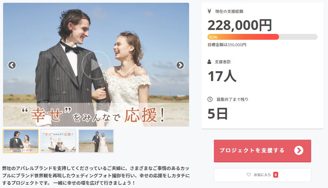Click the プロジェクトを支援する button

(x=262, y=151)
